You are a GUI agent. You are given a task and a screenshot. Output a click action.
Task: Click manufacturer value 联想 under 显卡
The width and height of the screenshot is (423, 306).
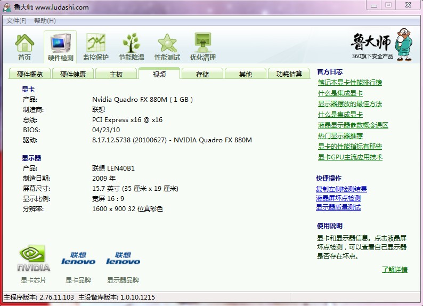click(x=99, y=110)
